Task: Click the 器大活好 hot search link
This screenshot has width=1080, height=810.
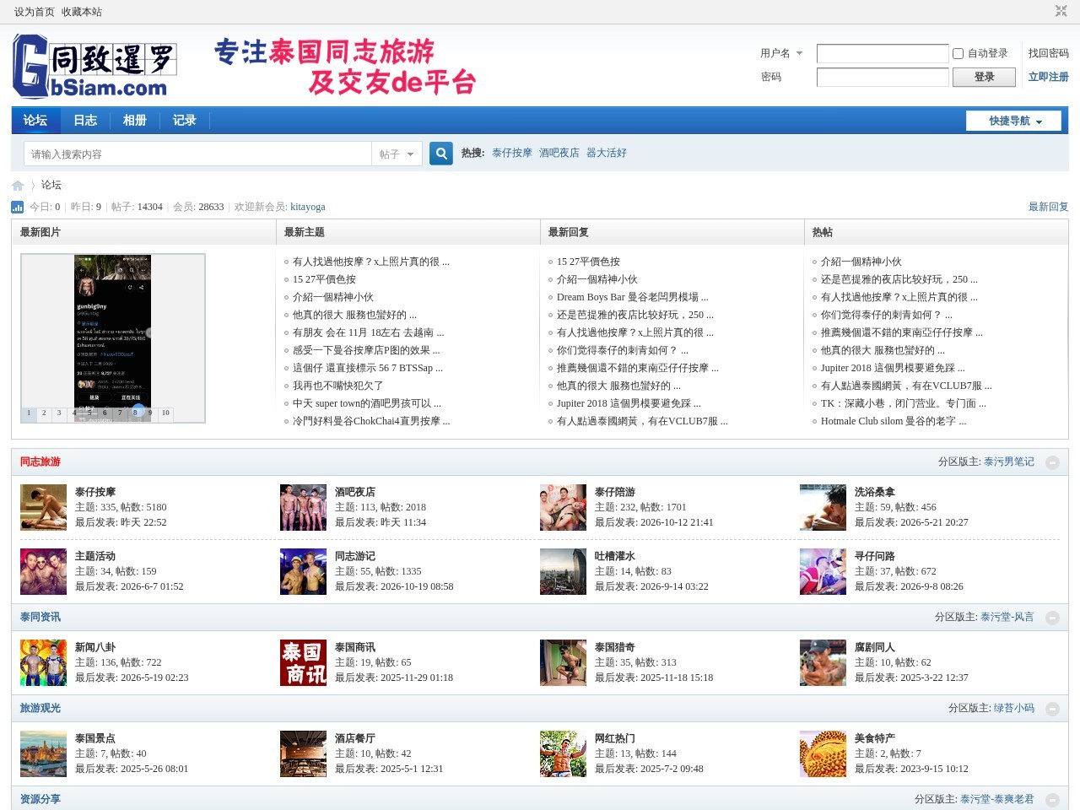Action: (x=607, y=153)
